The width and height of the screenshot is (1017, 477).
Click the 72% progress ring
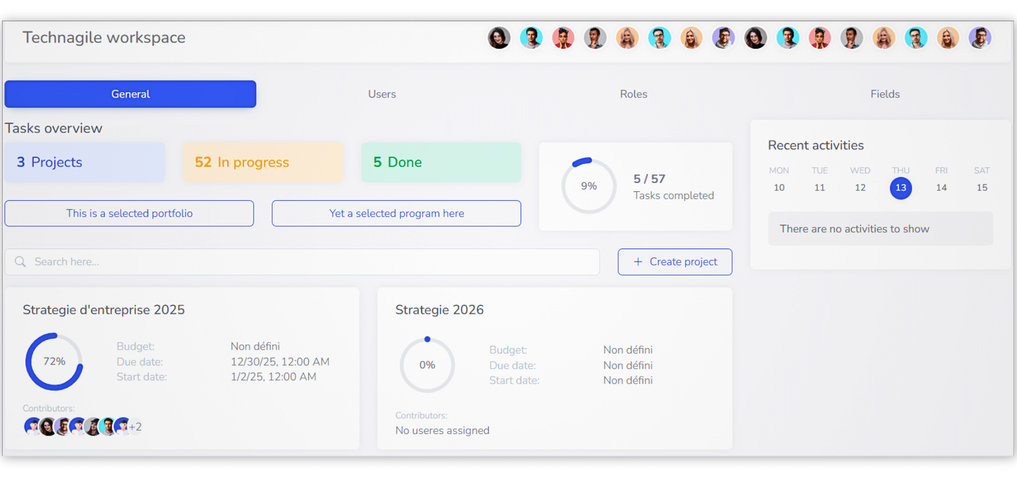click(54, 362)
